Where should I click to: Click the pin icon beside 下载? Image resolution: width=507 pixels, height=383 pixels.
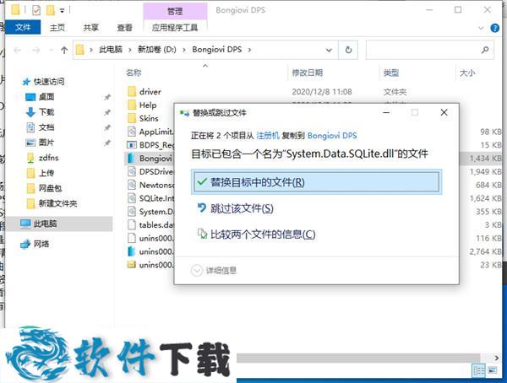coord(107,112)
